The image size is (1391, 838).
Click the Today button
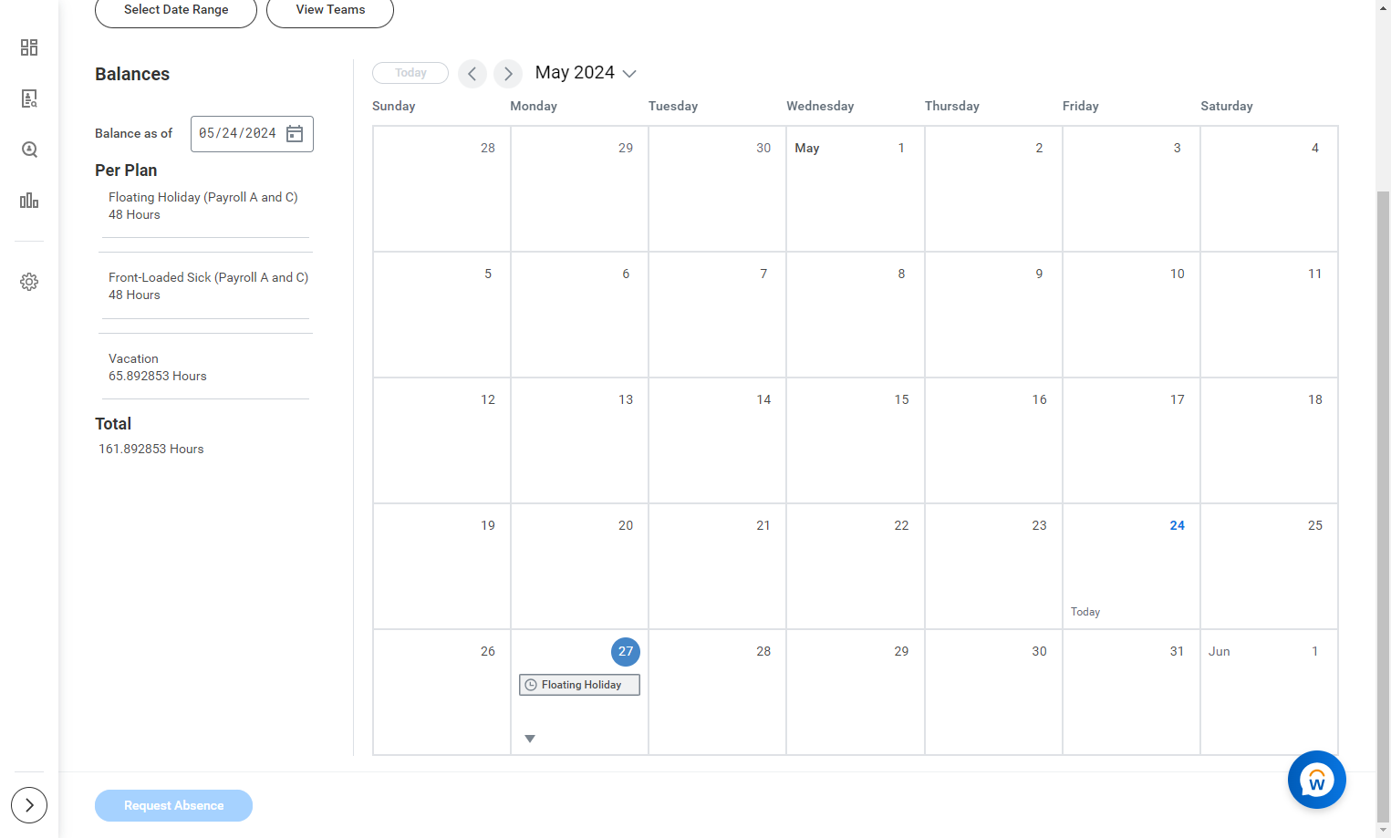click(410, 73)
